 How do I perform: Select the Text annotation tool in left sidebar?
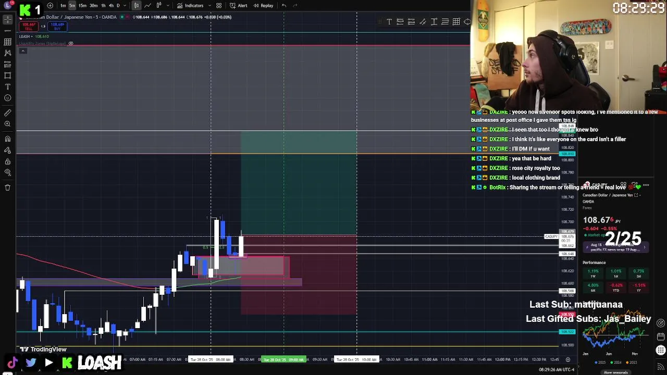tap(7, 86)
